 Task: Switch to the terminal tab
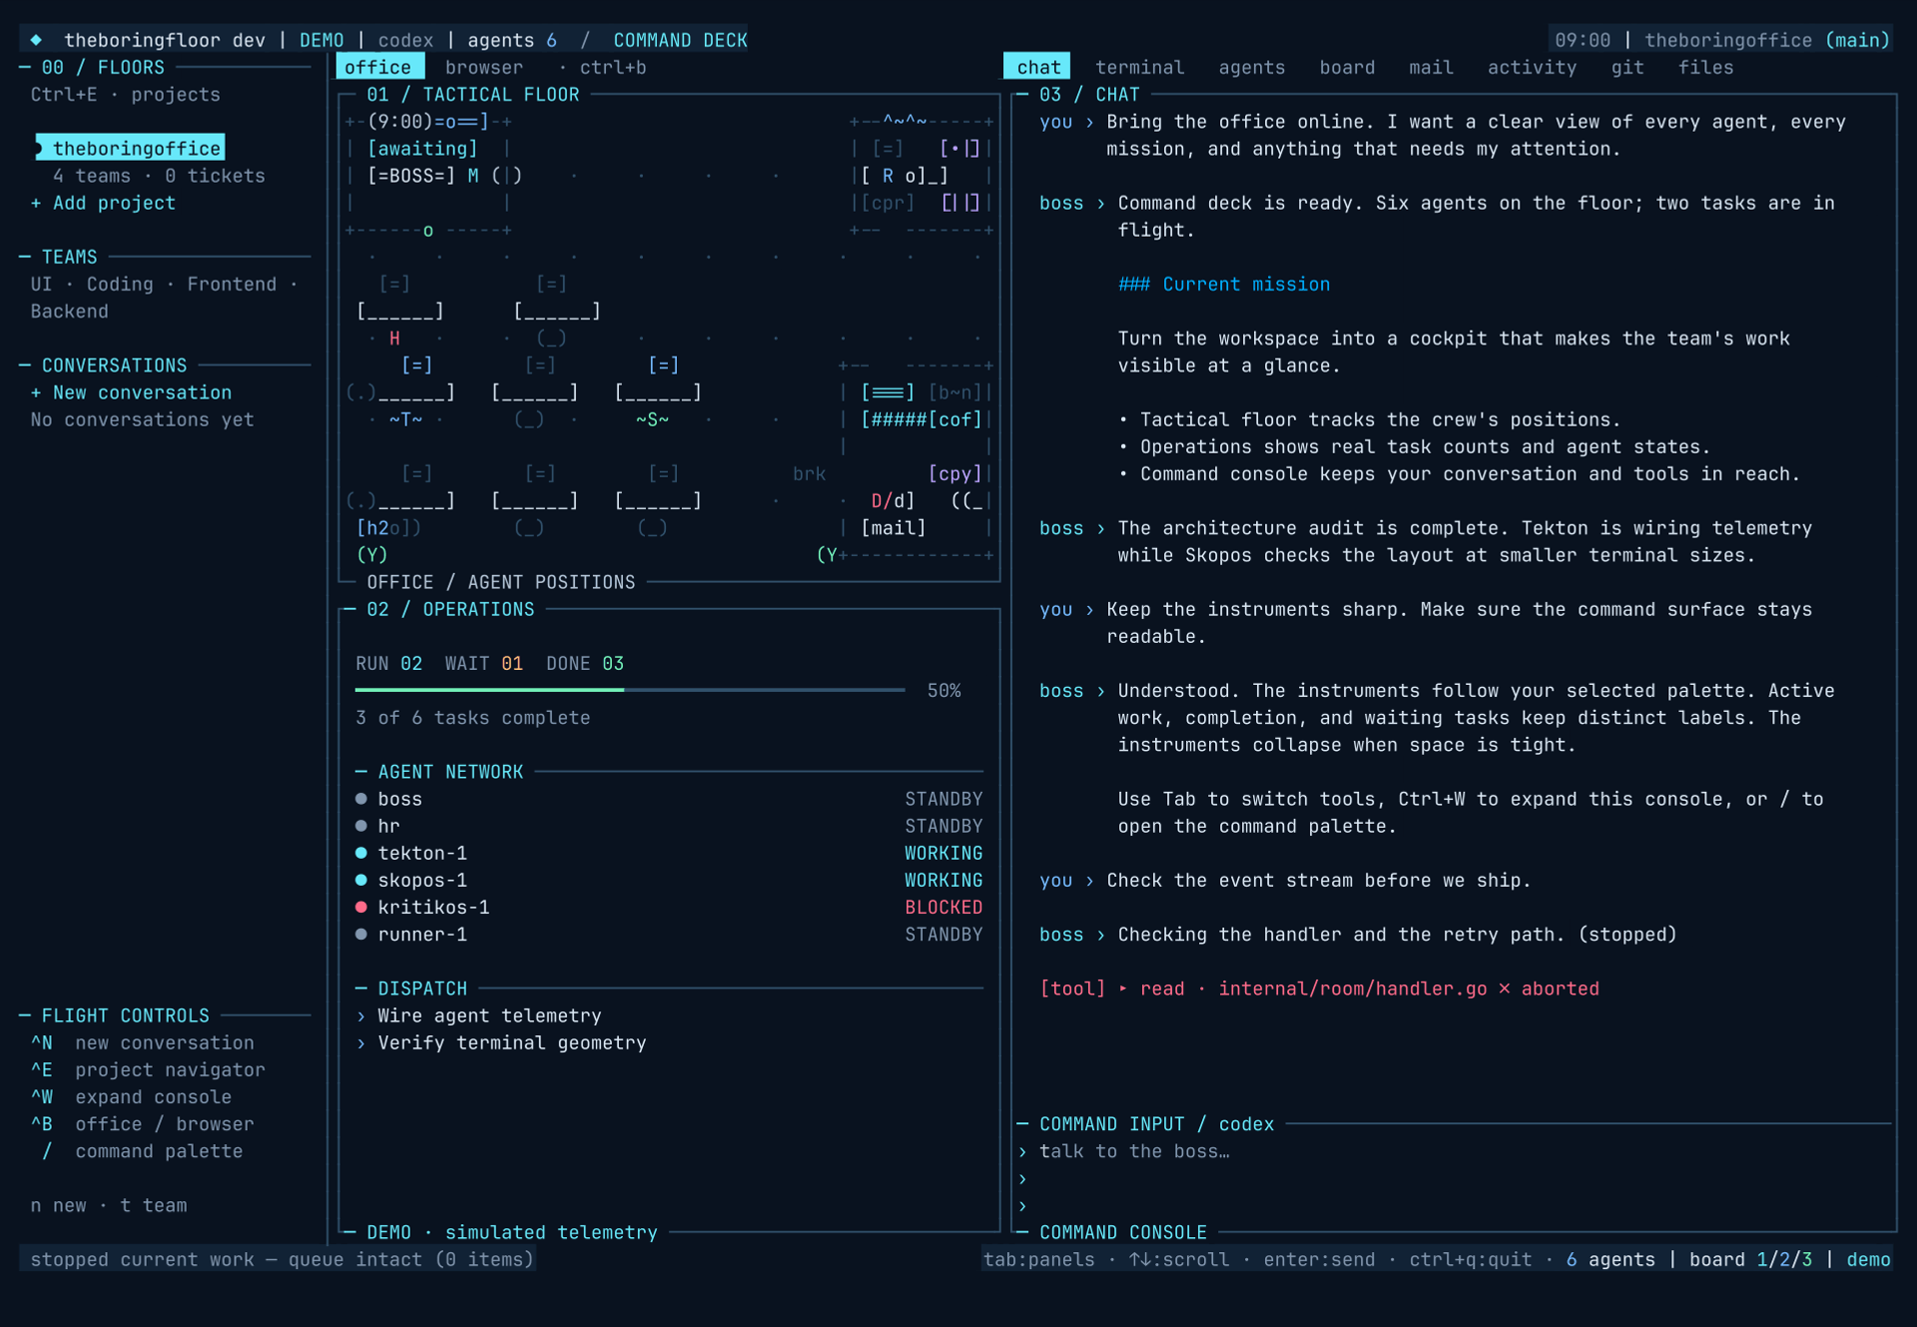pyautogui.click(x=1139, y=67)
